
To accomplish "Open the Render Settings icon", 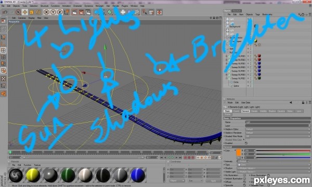I will (x=88, y=12).
